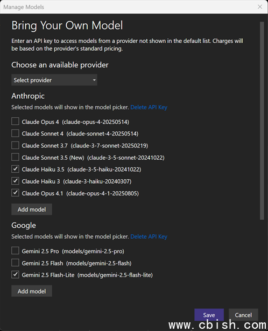Uncheck Gemini 2.5 Flash-Lite model
268x331 pixels.
pyautogui.click(x=15, y=275)
